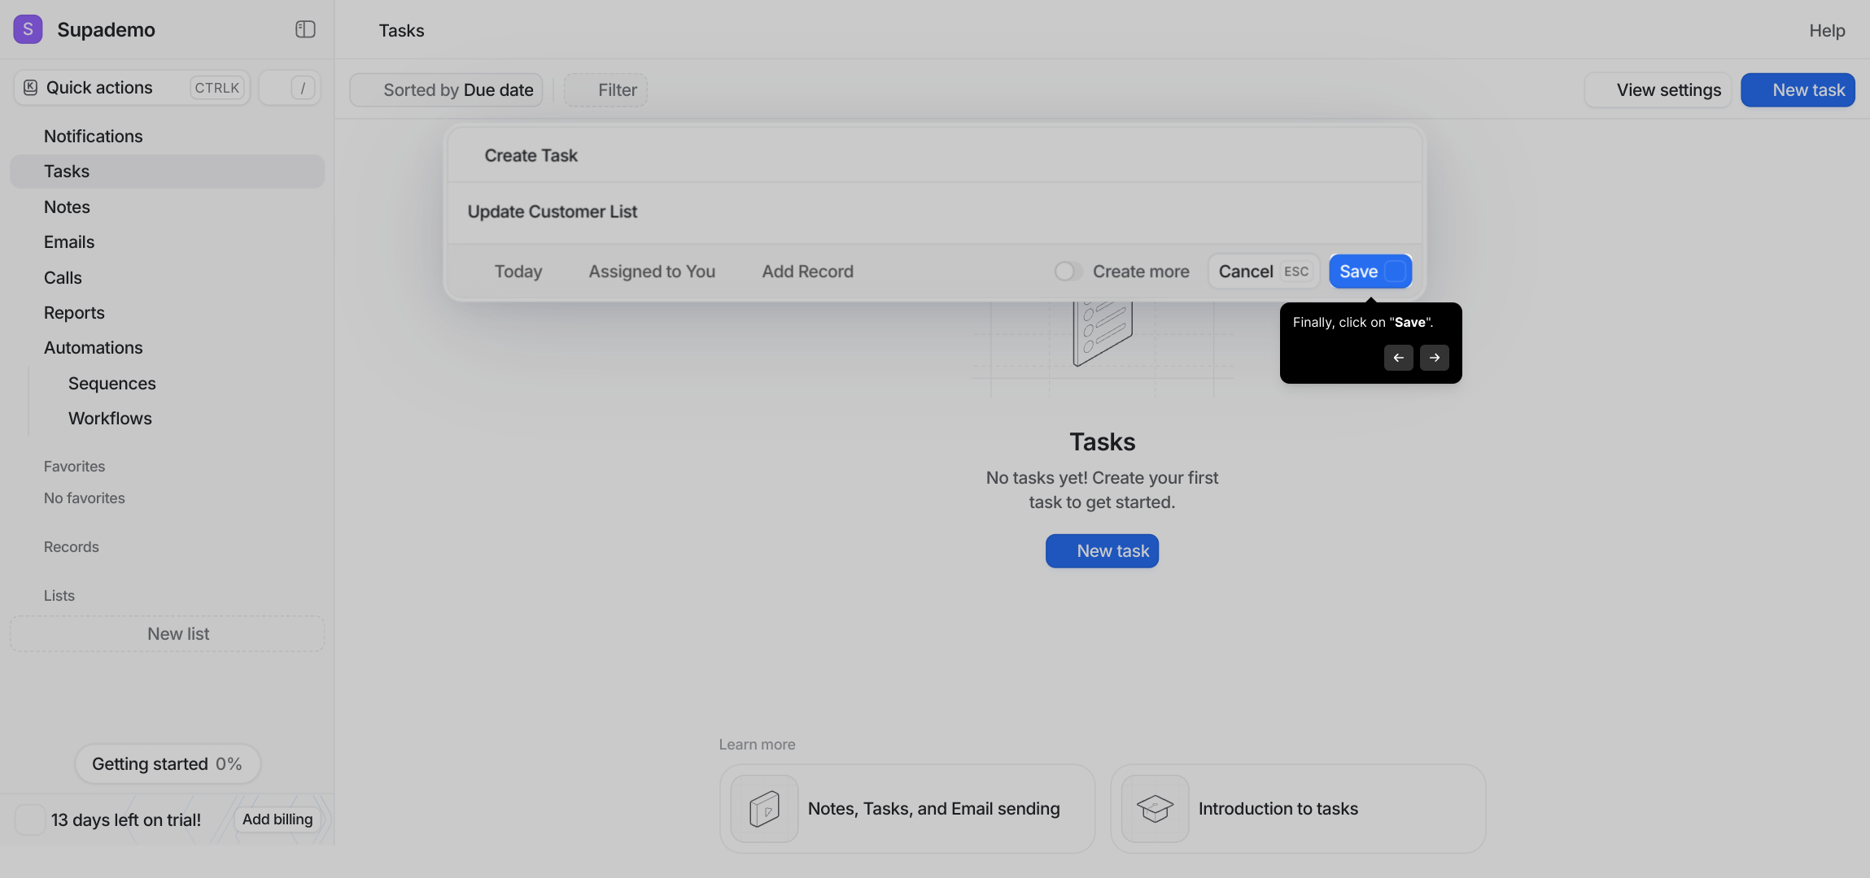
Task: Click the search box with slash shortcut
Action: point(290,88)
